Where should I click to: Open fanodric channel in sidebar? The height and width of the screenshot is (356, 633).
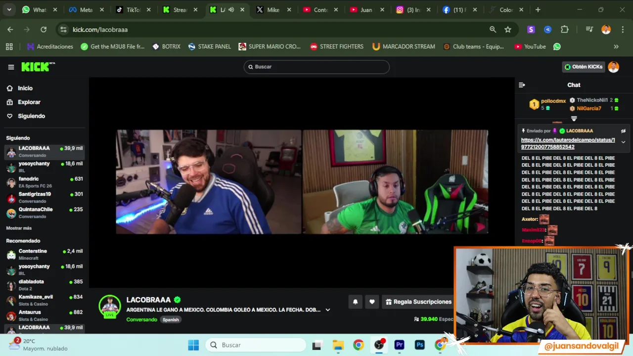(x=45, y=182)
